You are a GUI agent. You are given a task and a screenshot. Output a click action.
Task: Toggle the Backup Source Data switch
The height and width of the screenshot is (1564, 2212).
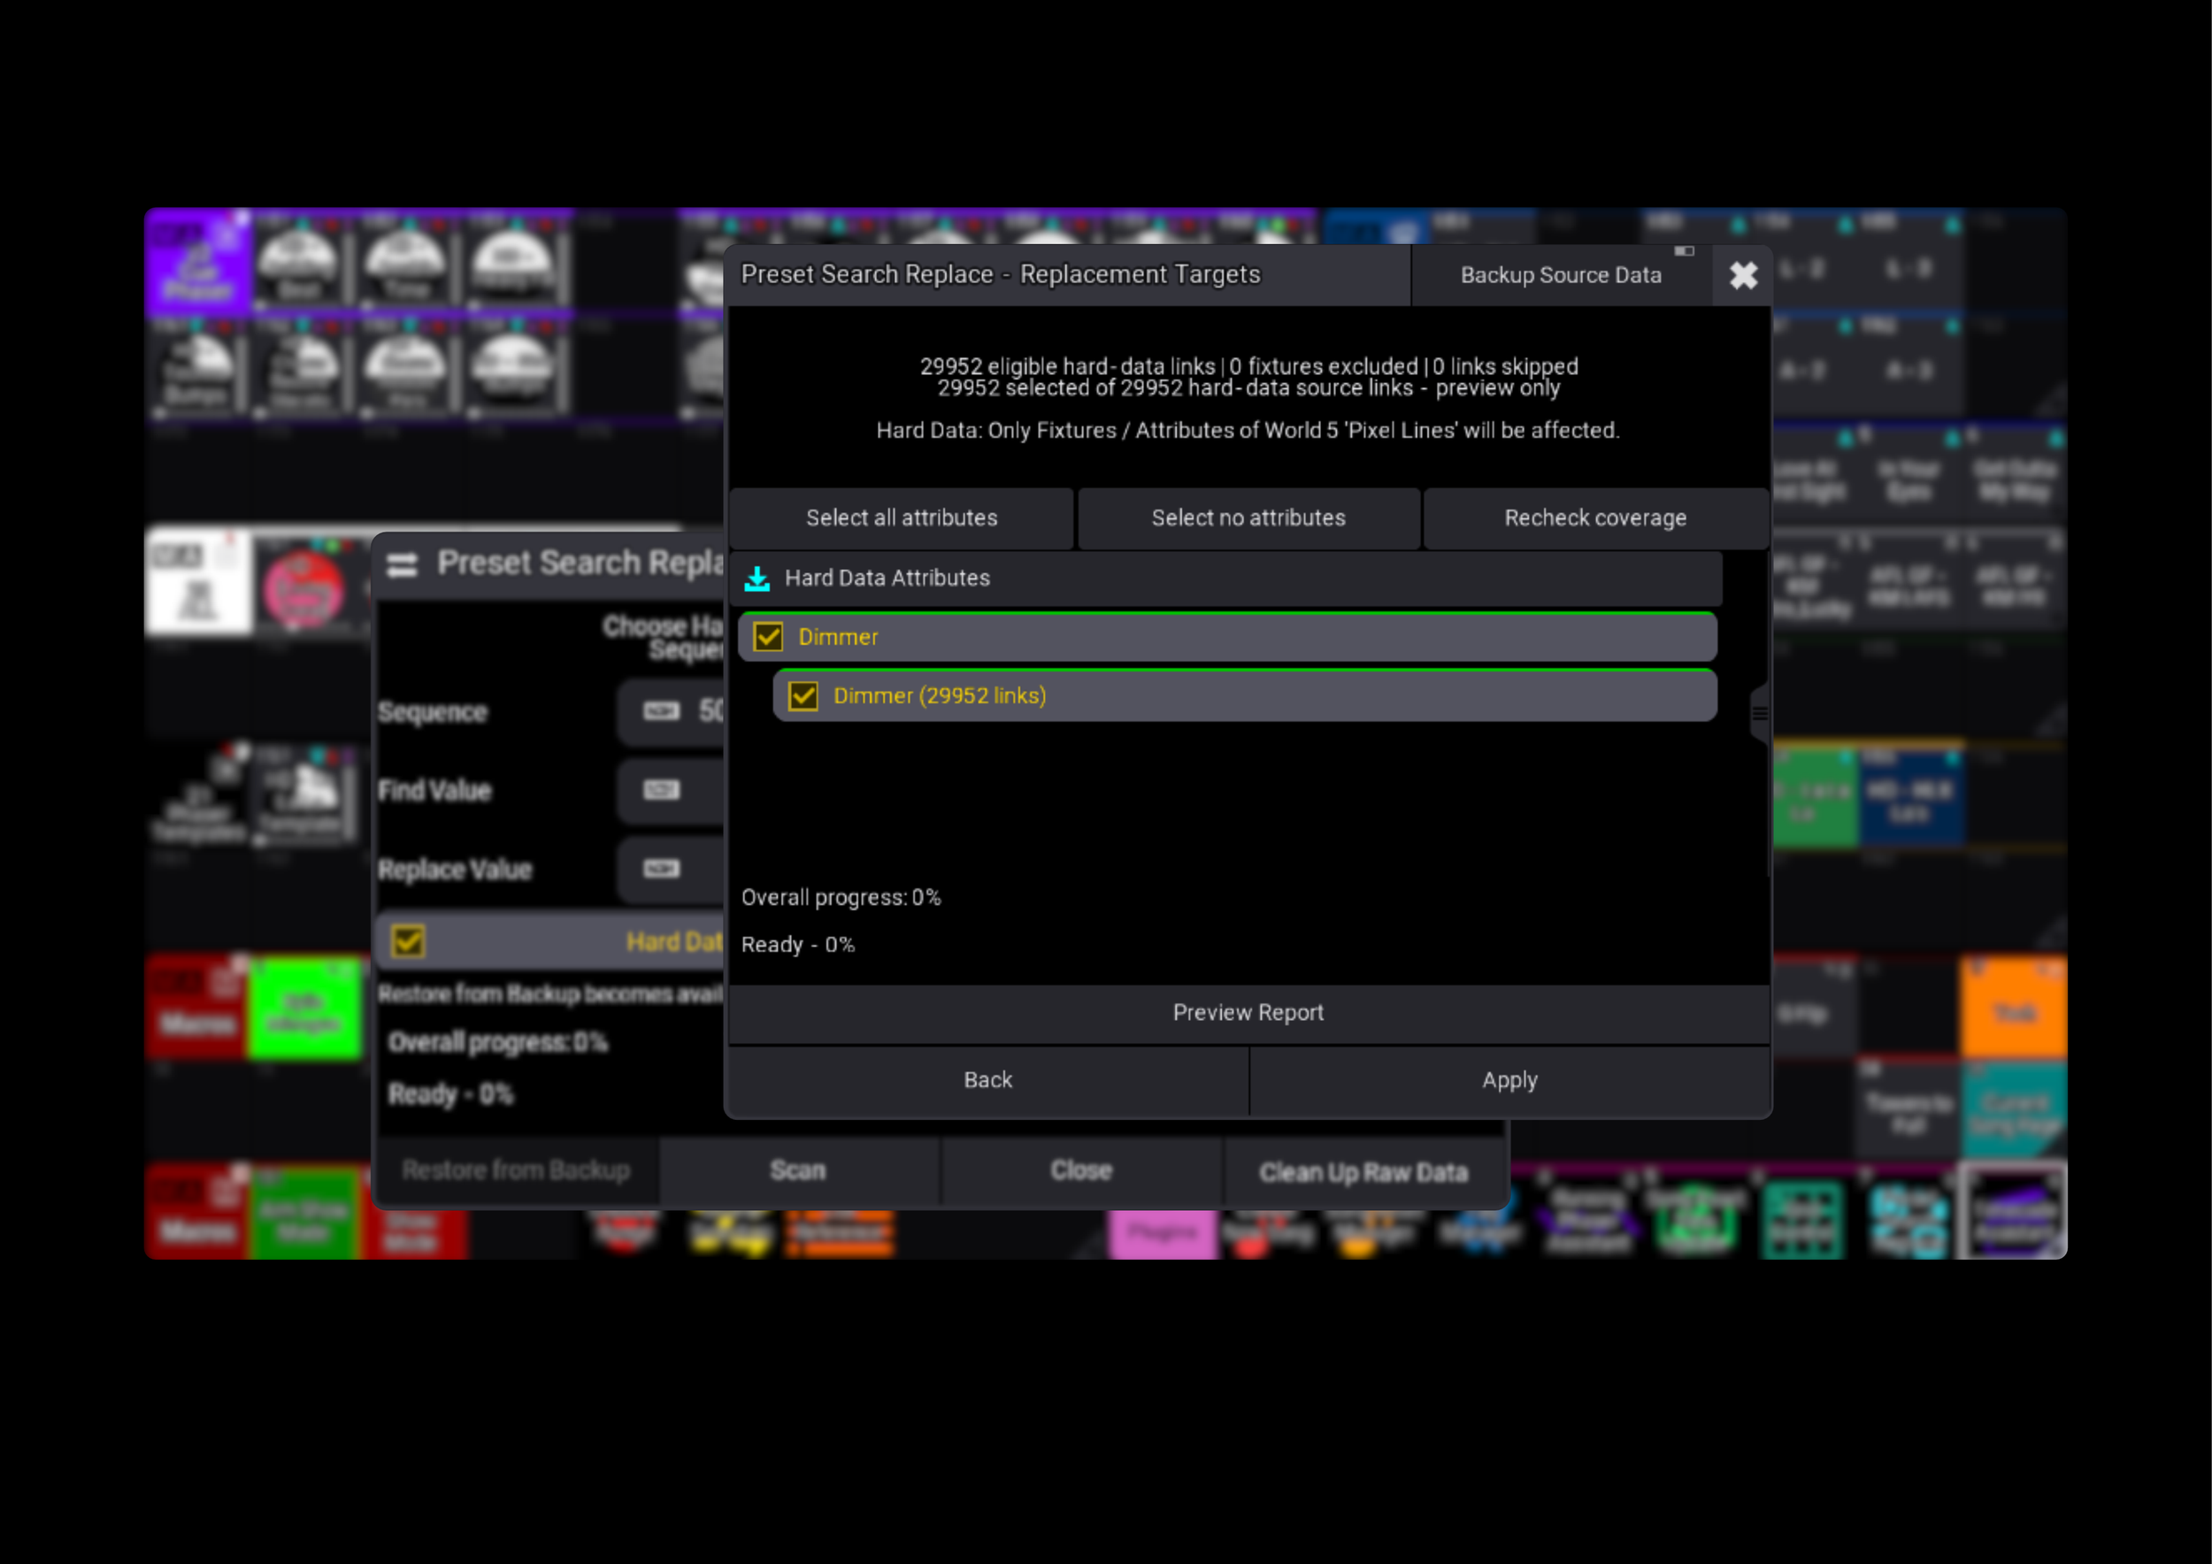point(1562,275)
